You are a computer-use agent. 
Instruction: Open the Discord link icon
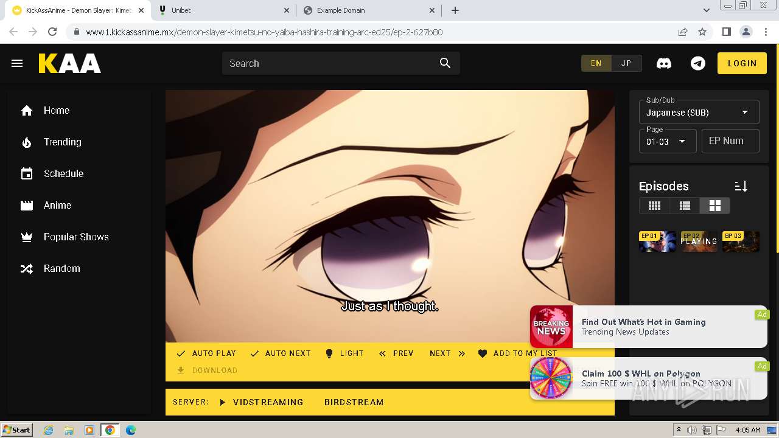click(x=664, y=63)
